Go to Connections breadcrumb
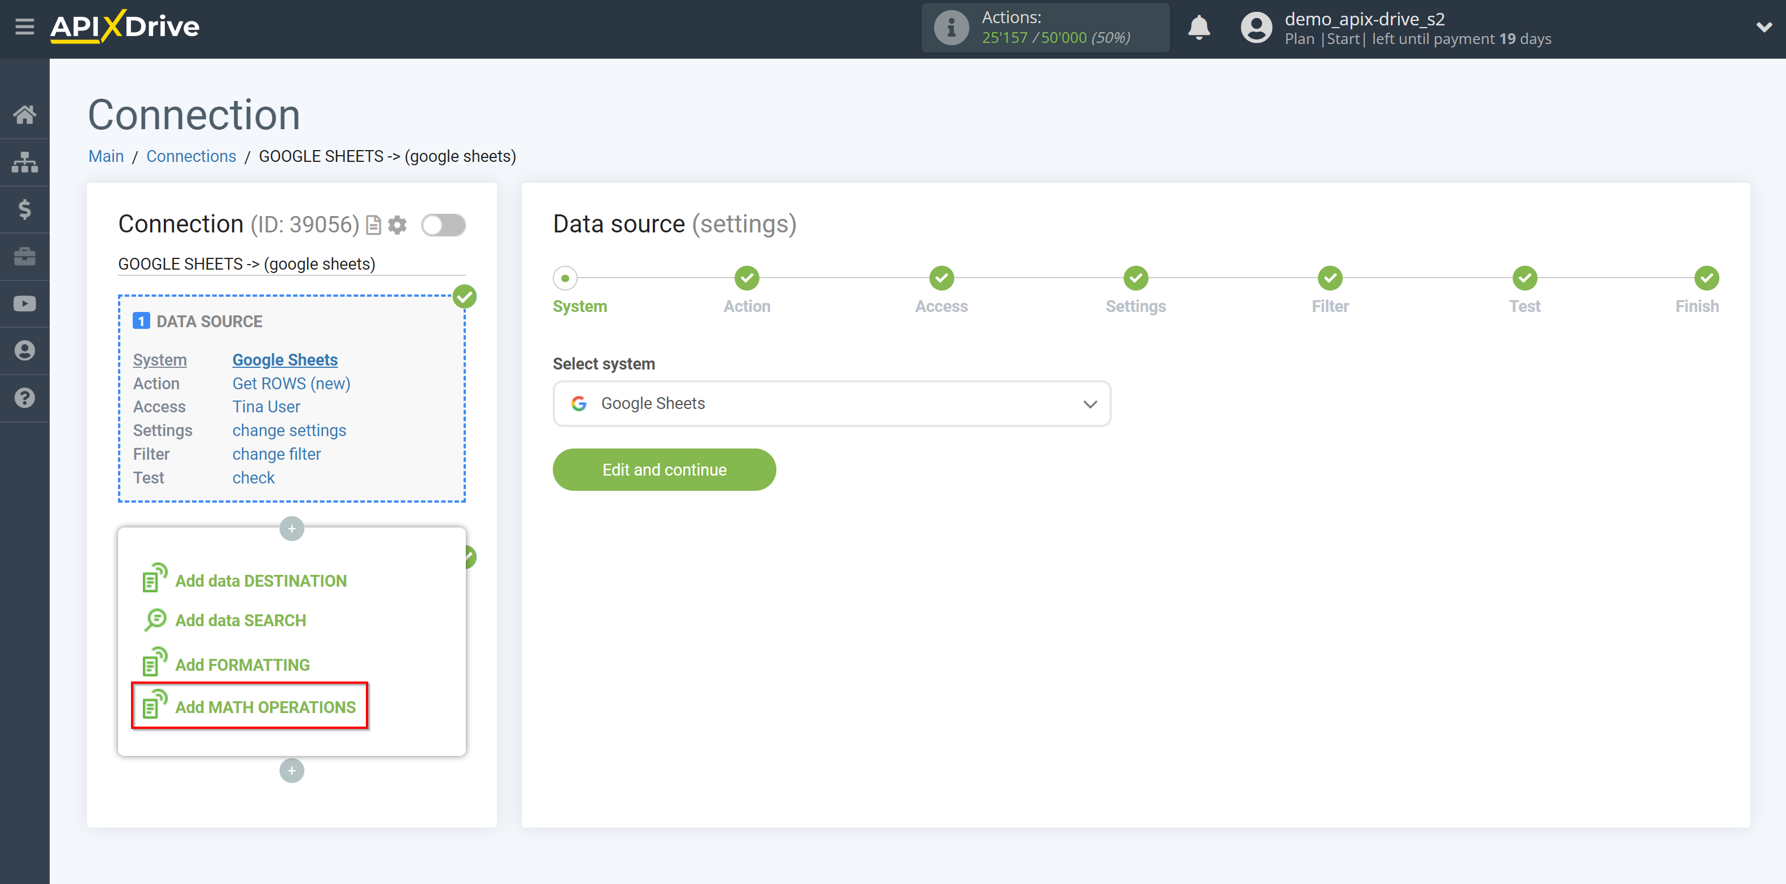Screen dimensions: 1786x884 191,156
